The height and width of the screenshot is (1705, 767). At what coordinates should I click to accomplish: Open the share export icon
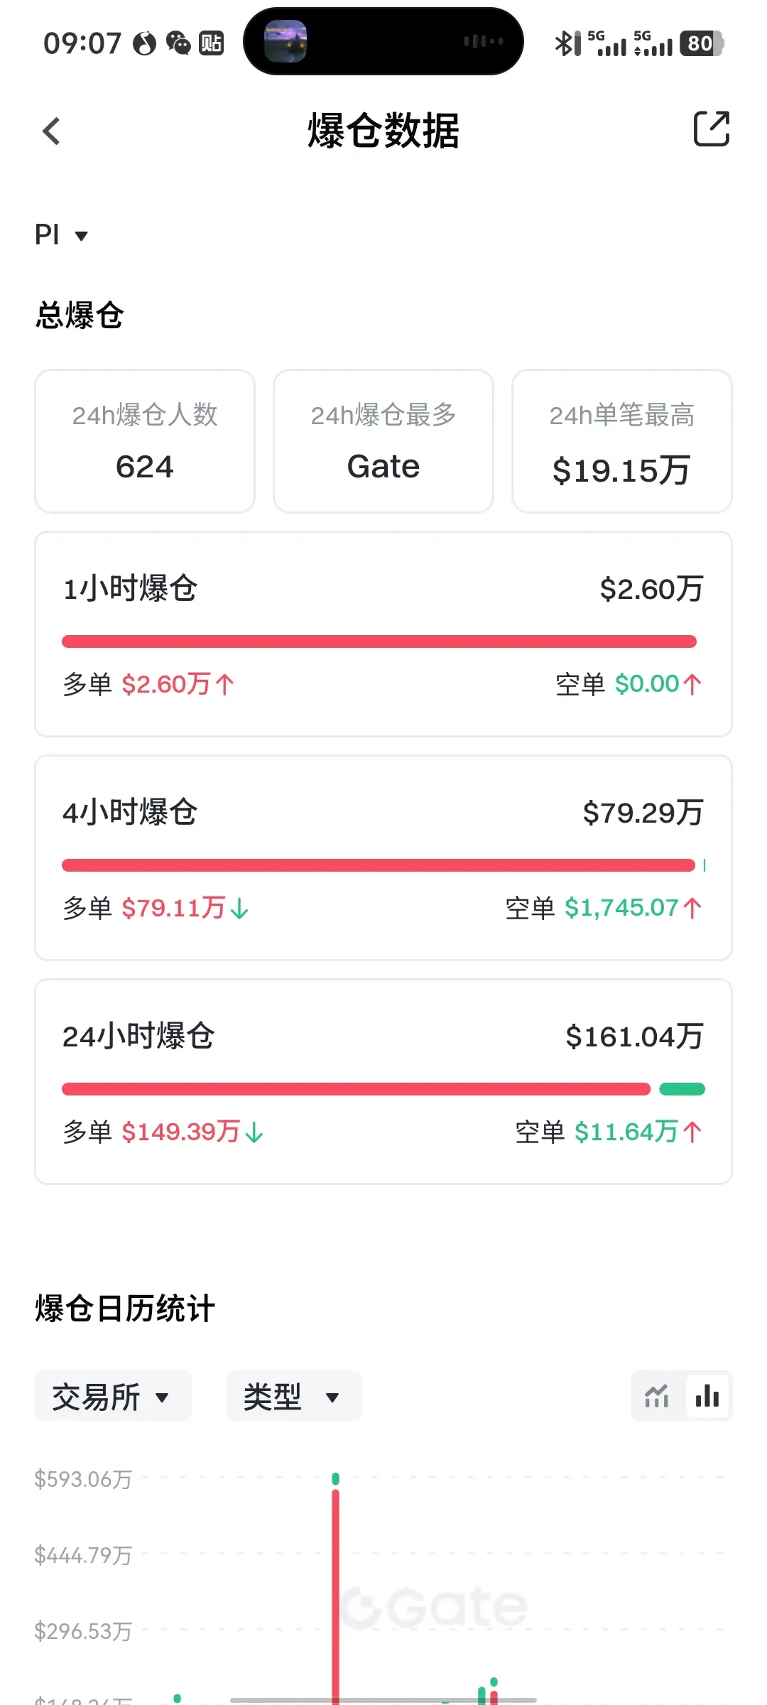[x=711, y=129]
